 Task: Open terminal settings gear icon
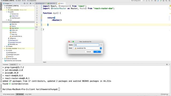(x=167, y=65)
